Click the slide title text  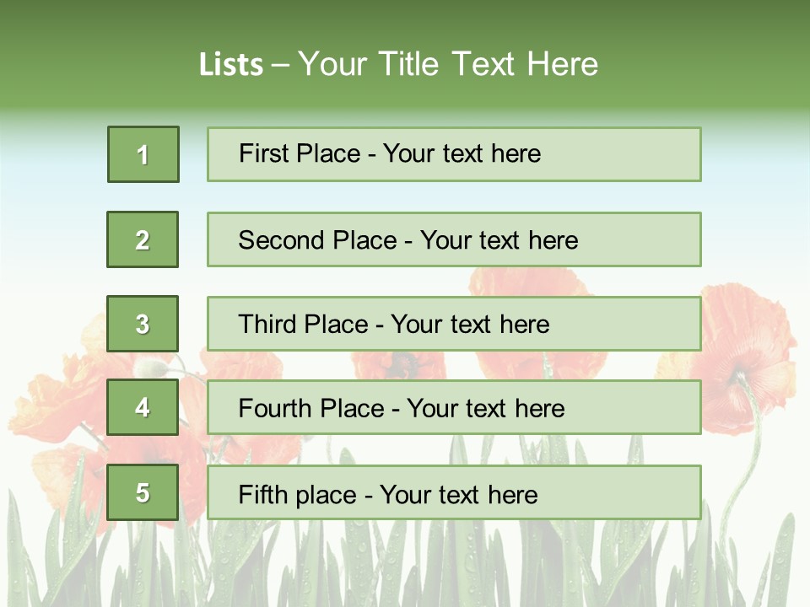[399, 64]
